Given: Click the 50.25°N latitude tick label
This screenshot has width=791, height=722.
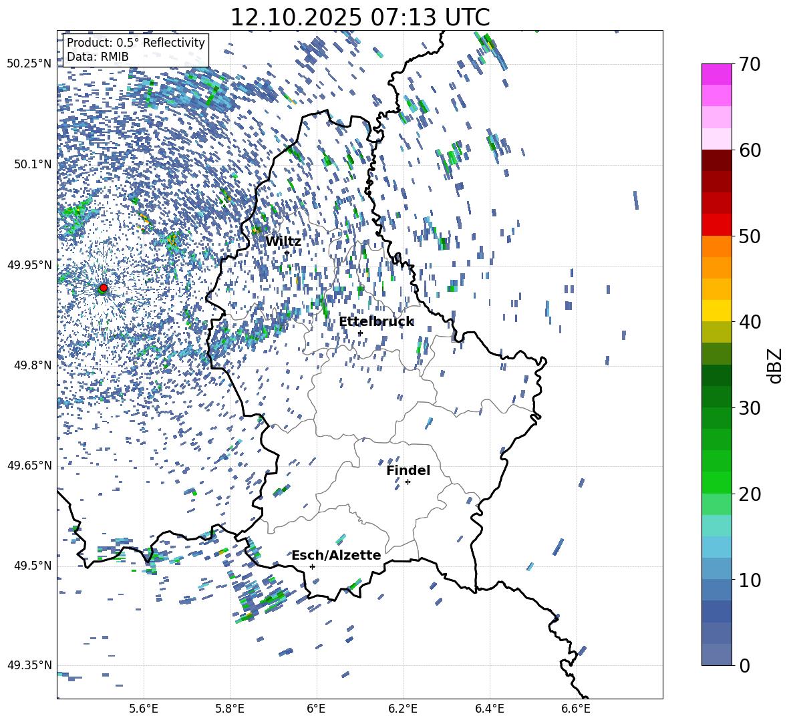Looking at the screenshot, I should tap(29, 64).
